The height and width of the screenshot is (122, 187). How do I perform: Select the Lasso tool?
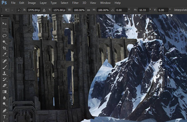[4, 36]
